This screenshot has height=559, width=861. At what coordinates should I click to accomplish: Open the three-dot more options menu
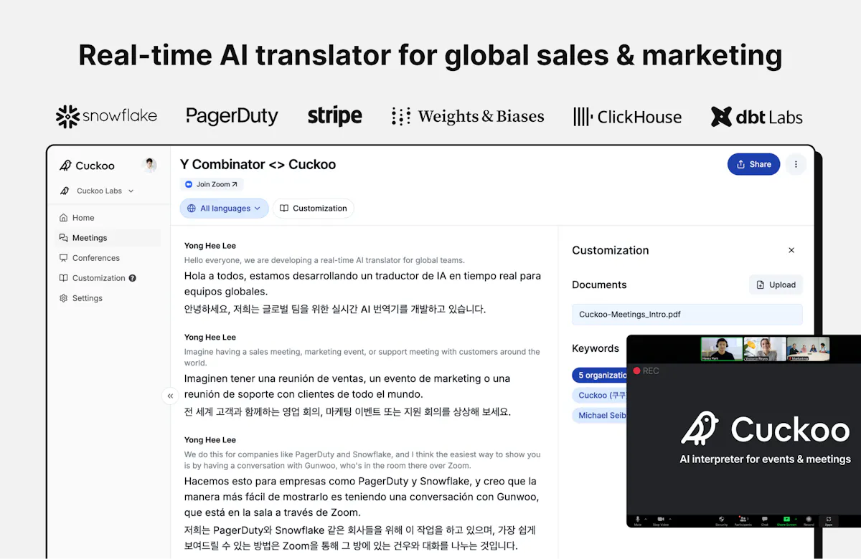coord(796,164)
